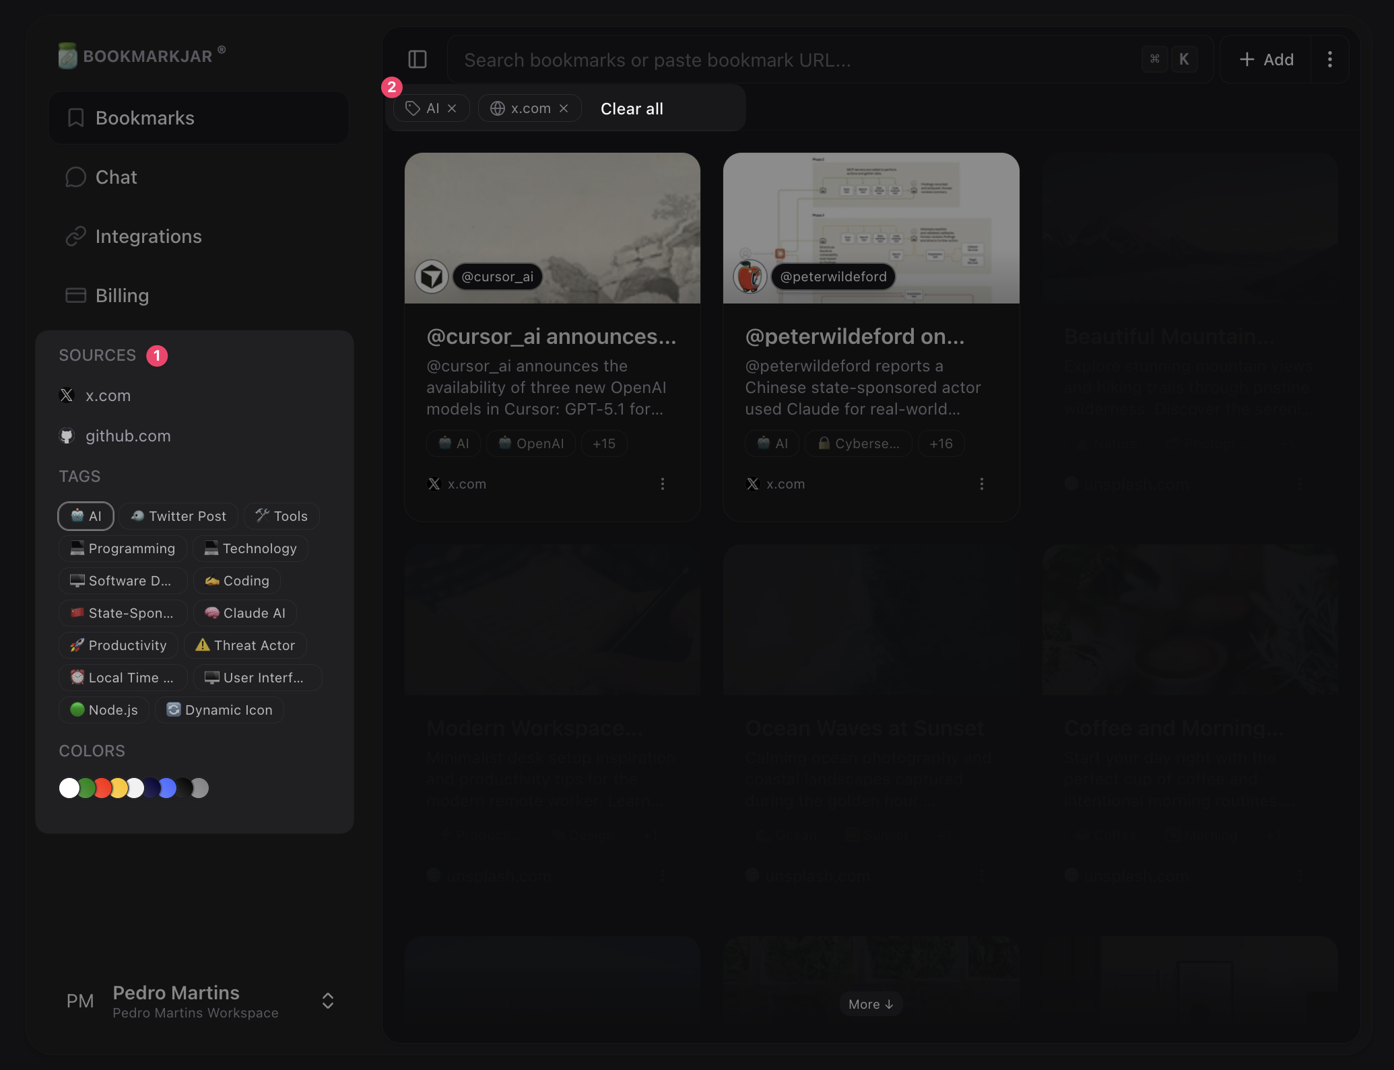Click the GitHub icon beside github.com
The image size is (1394, 1070).
(67, 435)
